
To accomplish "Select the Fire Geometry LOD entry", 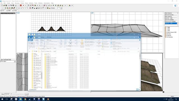I will click(x=170, y=37).
